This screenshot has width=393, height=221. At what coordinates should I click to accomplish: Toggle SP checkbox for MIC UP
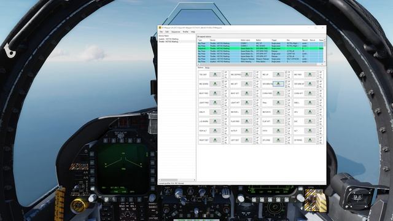click(x=286, y=72)
